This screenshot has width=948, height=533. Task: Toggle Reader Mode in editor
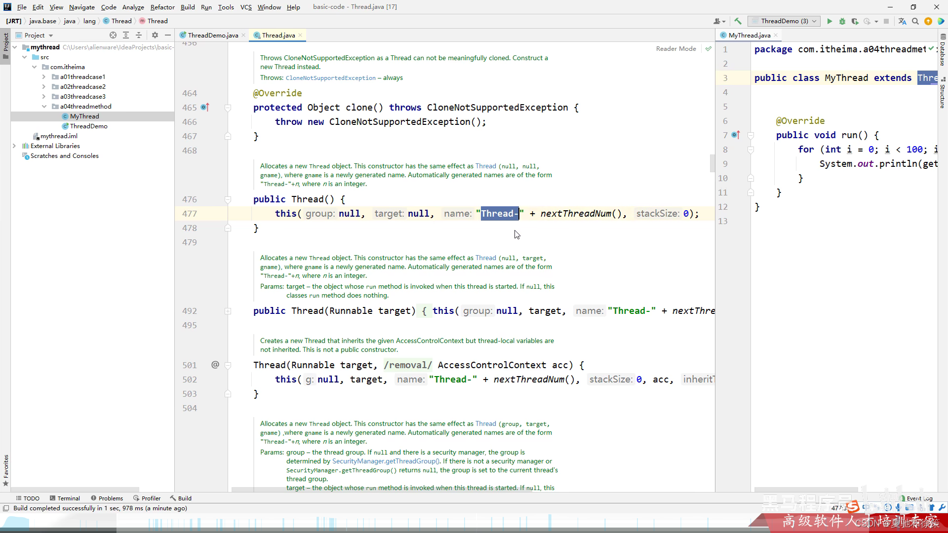675,48
